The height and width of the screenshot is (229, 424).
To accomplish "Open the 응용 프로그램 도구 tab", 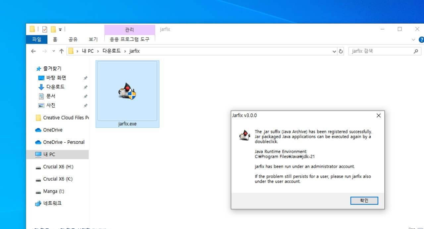I will click(130, 39).
